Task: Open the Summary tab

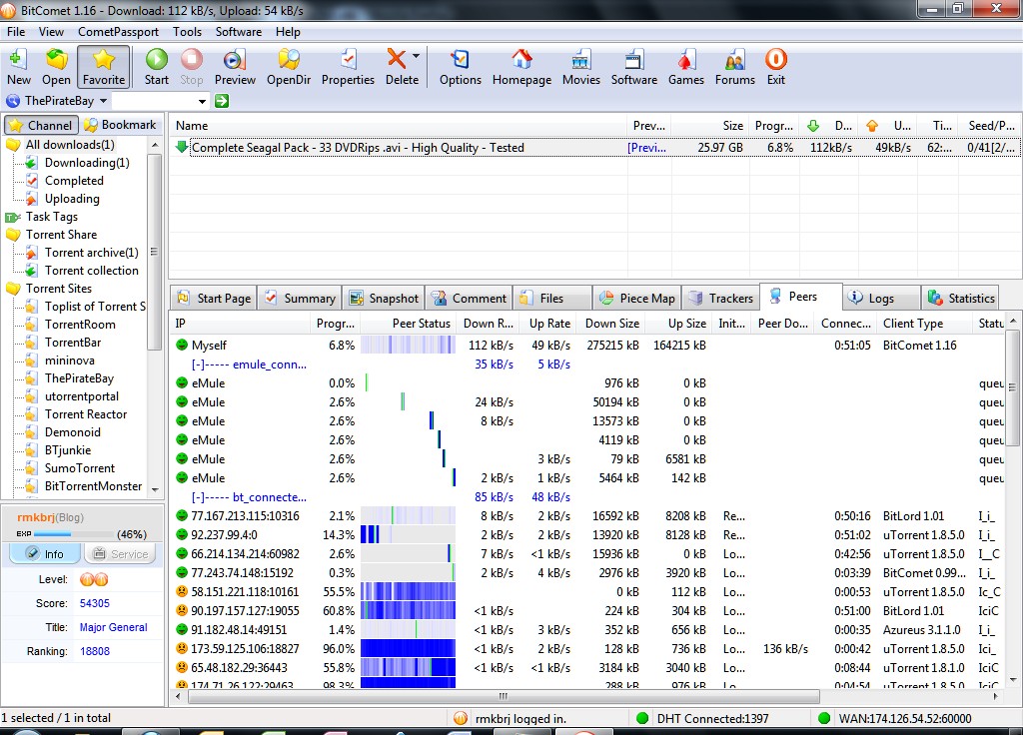Action: (x=300, y=298)
